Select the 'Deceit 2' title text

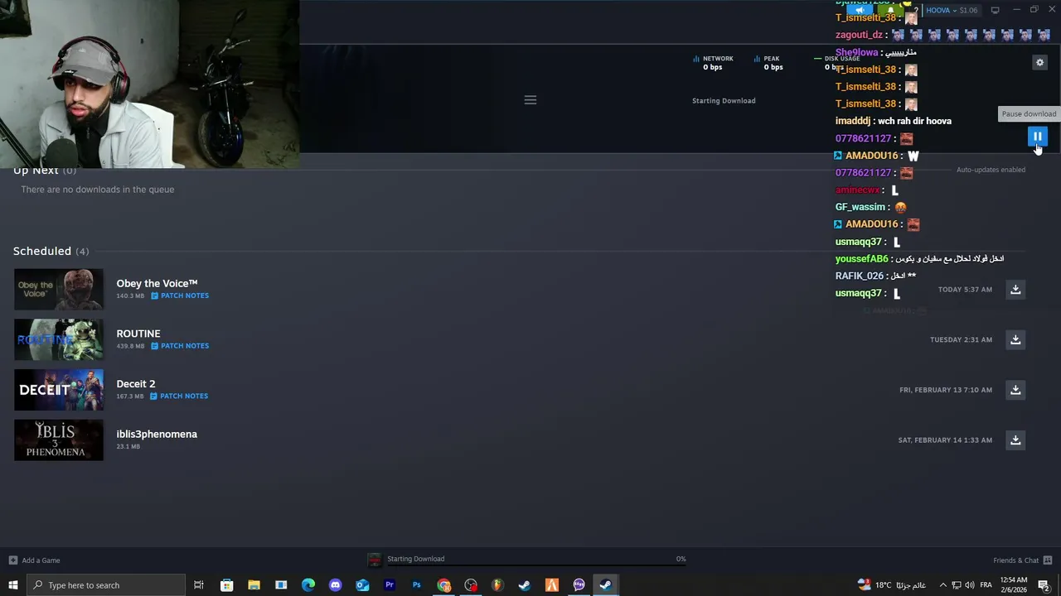click(x=136, y=384)
